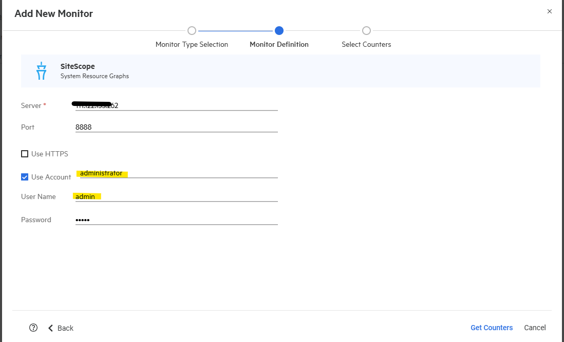Select the User Name field

coord(177,196)
